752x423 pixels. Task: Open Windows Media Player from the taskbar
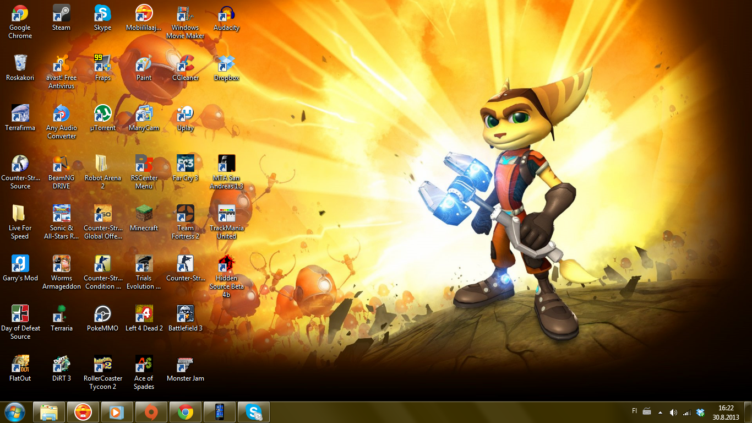pos(117,412)
